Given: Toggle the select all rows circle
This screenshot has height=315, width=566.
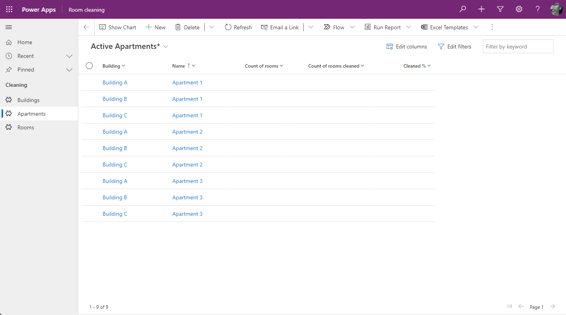Looking at the screenshot, I should [89, 66].
